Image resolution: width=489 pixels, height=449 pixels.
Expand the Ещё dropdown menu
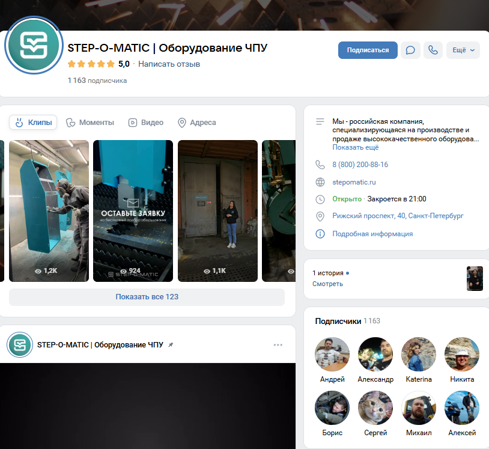coord(463,50)
